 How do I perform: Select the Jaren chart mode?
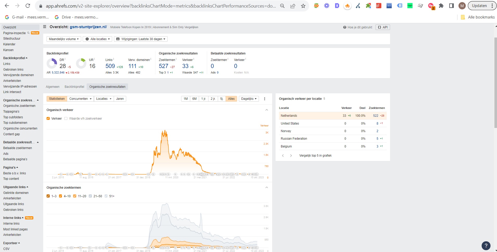coord(120,99)
